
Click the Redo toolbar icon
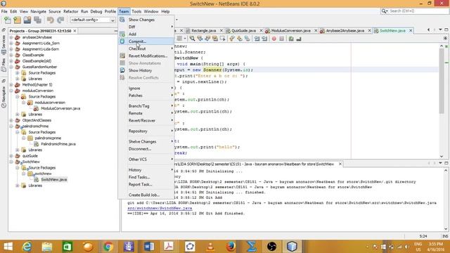[x=60, y=20]
